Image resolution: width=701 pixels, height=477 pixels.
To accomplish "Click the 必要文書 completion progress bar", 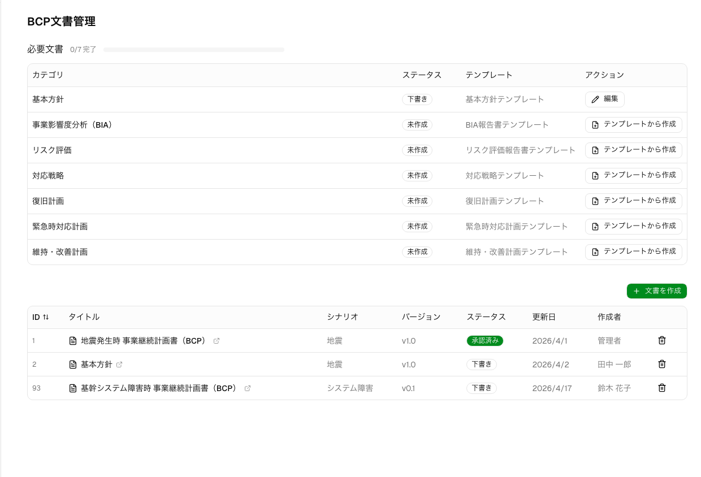I will (x=194, y=50).
